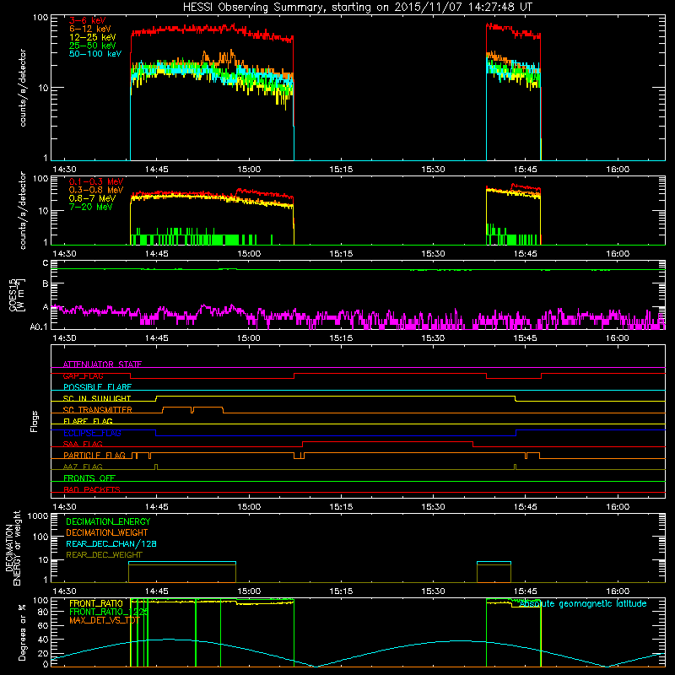This screenshot has height=675, width=675.
Task: Select the ATTENUATOR_STATE flag label
Action: (102, 364)
